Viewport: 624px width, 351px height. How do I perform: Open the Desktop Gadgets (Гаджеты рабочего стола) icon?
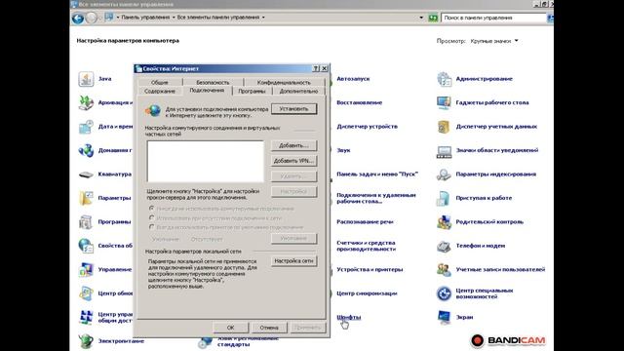[x=445, y=102]
